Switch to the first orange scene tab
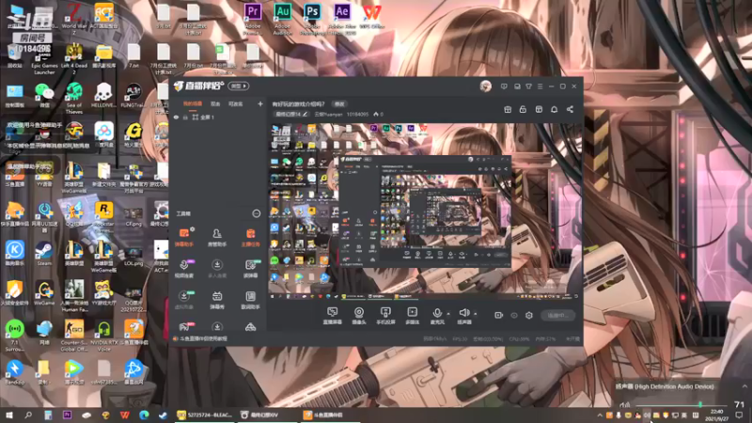This screenshot has width=752, height=423. coord(193,104)
